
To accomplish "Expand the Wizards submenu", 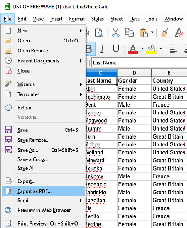I will [81, 84].
